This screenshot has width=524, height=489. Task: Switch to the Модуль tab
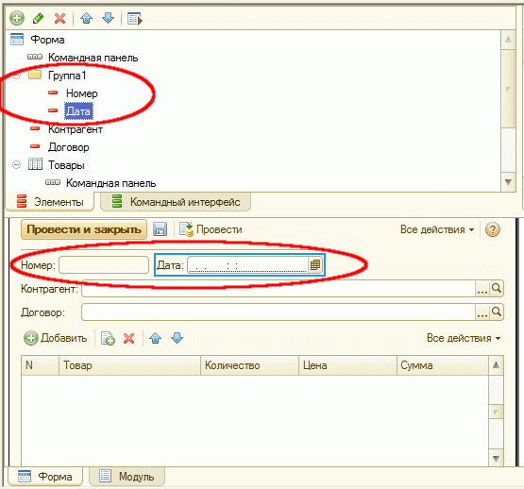tap(127, 477)
